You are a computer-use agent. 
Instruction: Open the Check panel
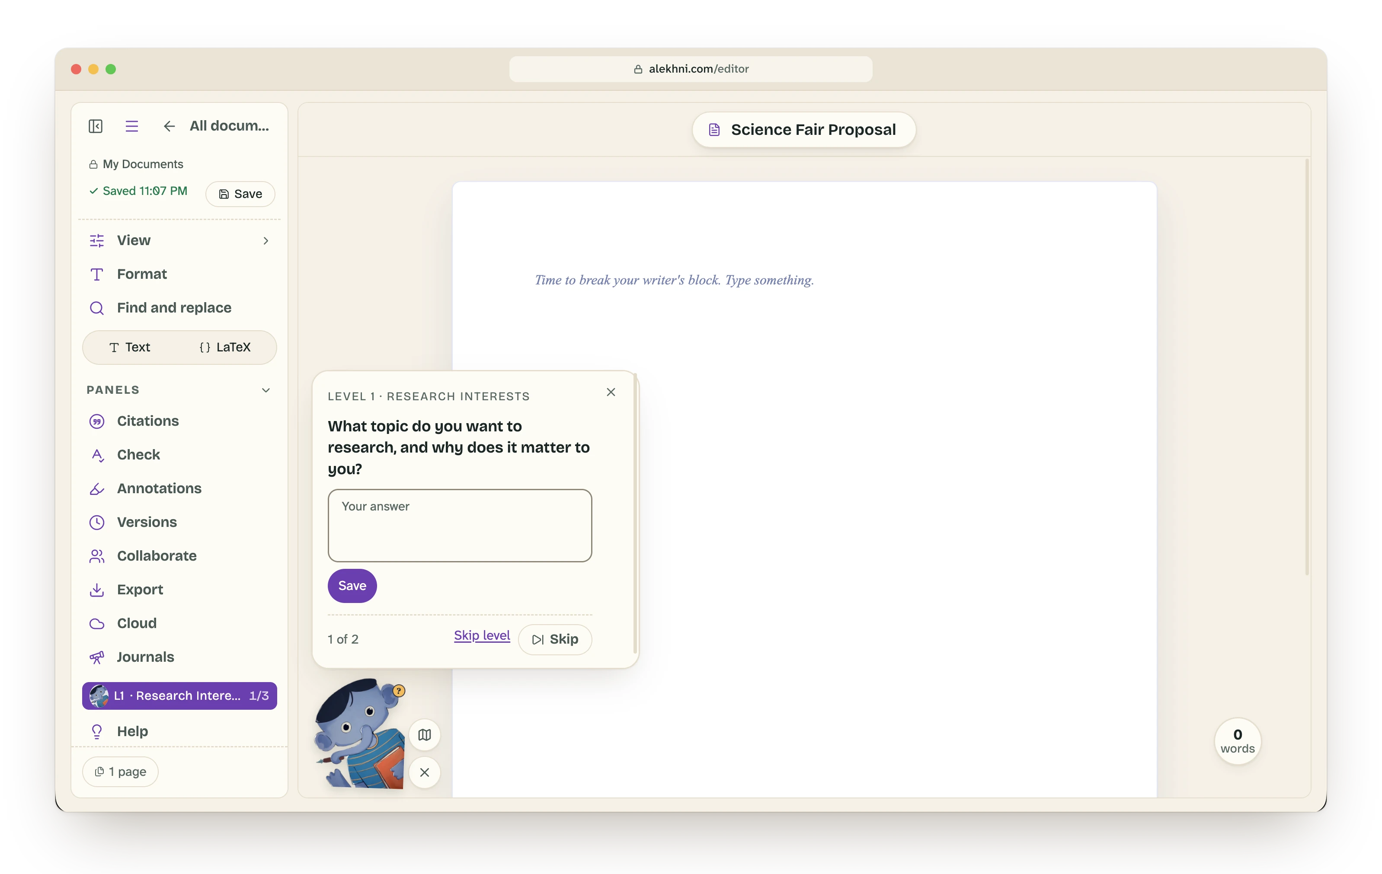(179, 455)
